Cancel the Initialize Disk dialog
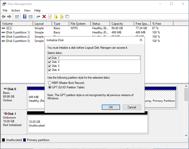 pyautogui.click(x=132, y=107)
